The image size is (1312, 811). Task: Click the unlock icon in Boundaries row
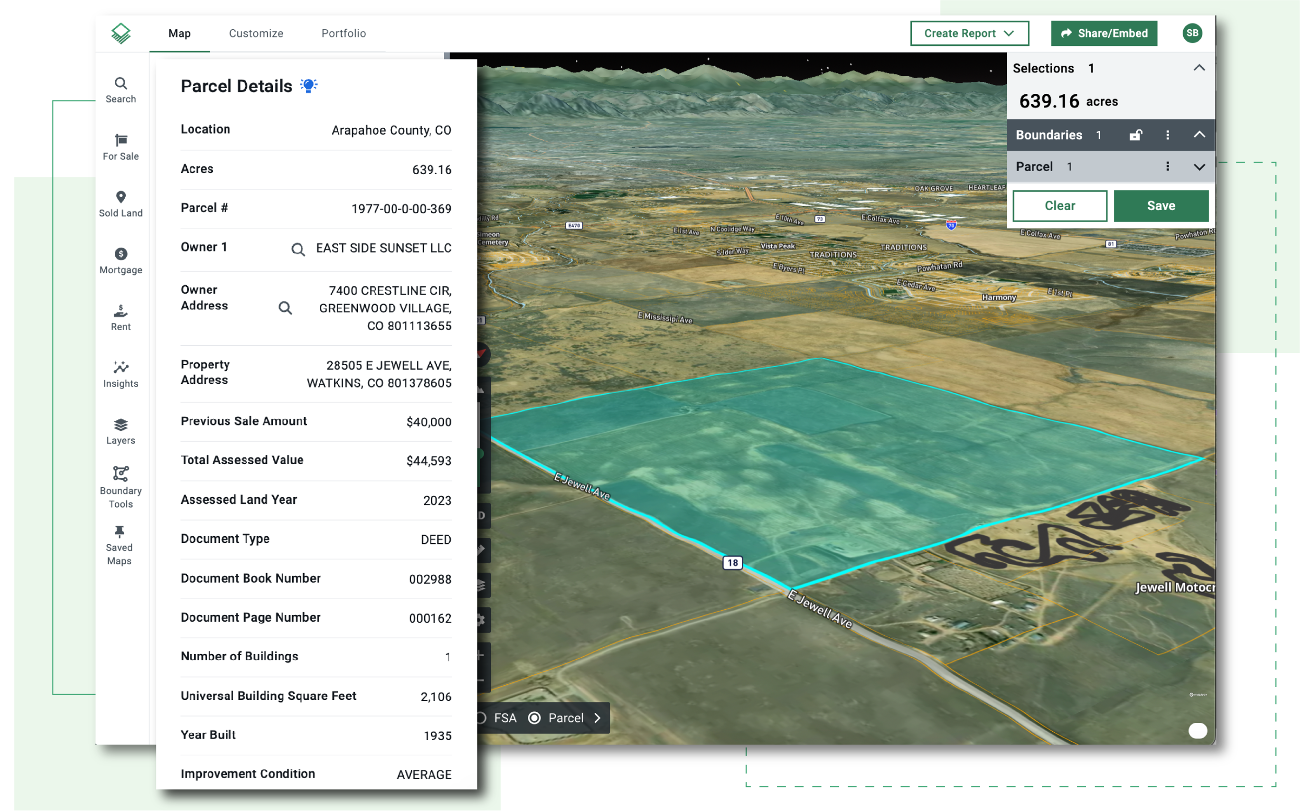(x=1136, y=135)
